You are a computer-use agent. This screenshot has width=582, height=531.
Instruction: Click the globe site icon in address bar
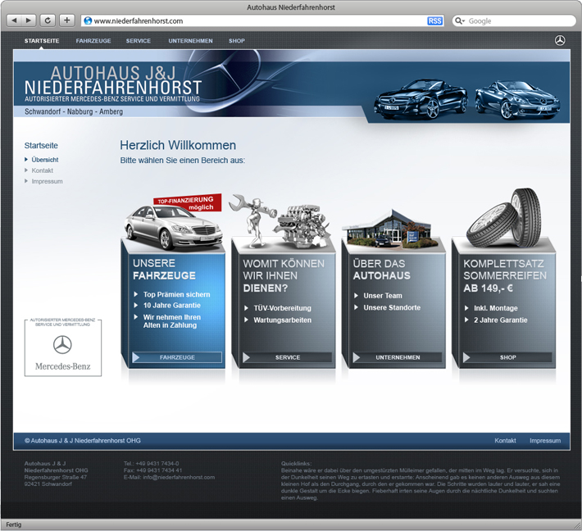(88, 20)
